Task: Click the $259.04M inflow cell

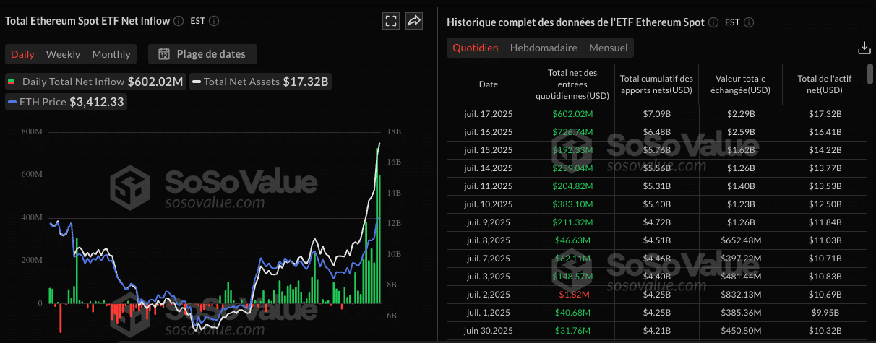Action: (x=572, y=168)
